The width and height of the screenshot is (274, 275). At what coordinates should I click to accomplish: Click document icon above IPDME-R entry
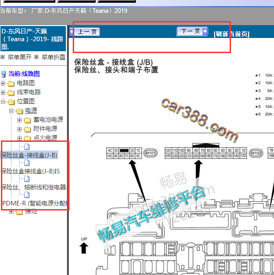pyautogui.click(x=27, y=194)
